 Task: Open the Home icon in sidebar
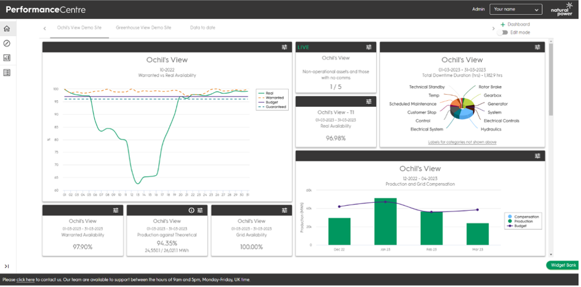[x=7, y=29]
